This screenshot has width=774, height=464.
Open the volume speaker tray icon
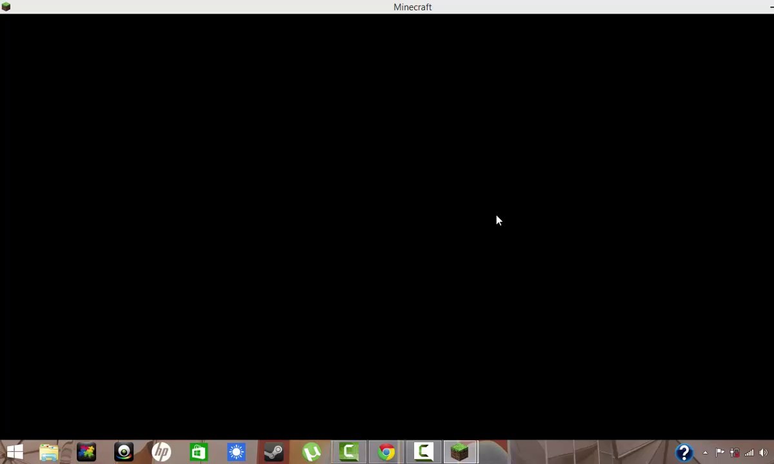(x=764, y=452)
